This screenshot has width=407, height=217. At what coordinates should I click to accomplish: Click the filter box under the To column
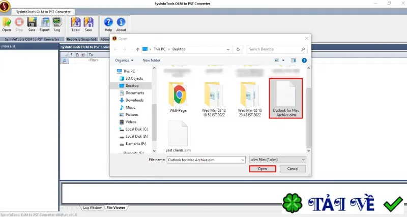(94, 60)
